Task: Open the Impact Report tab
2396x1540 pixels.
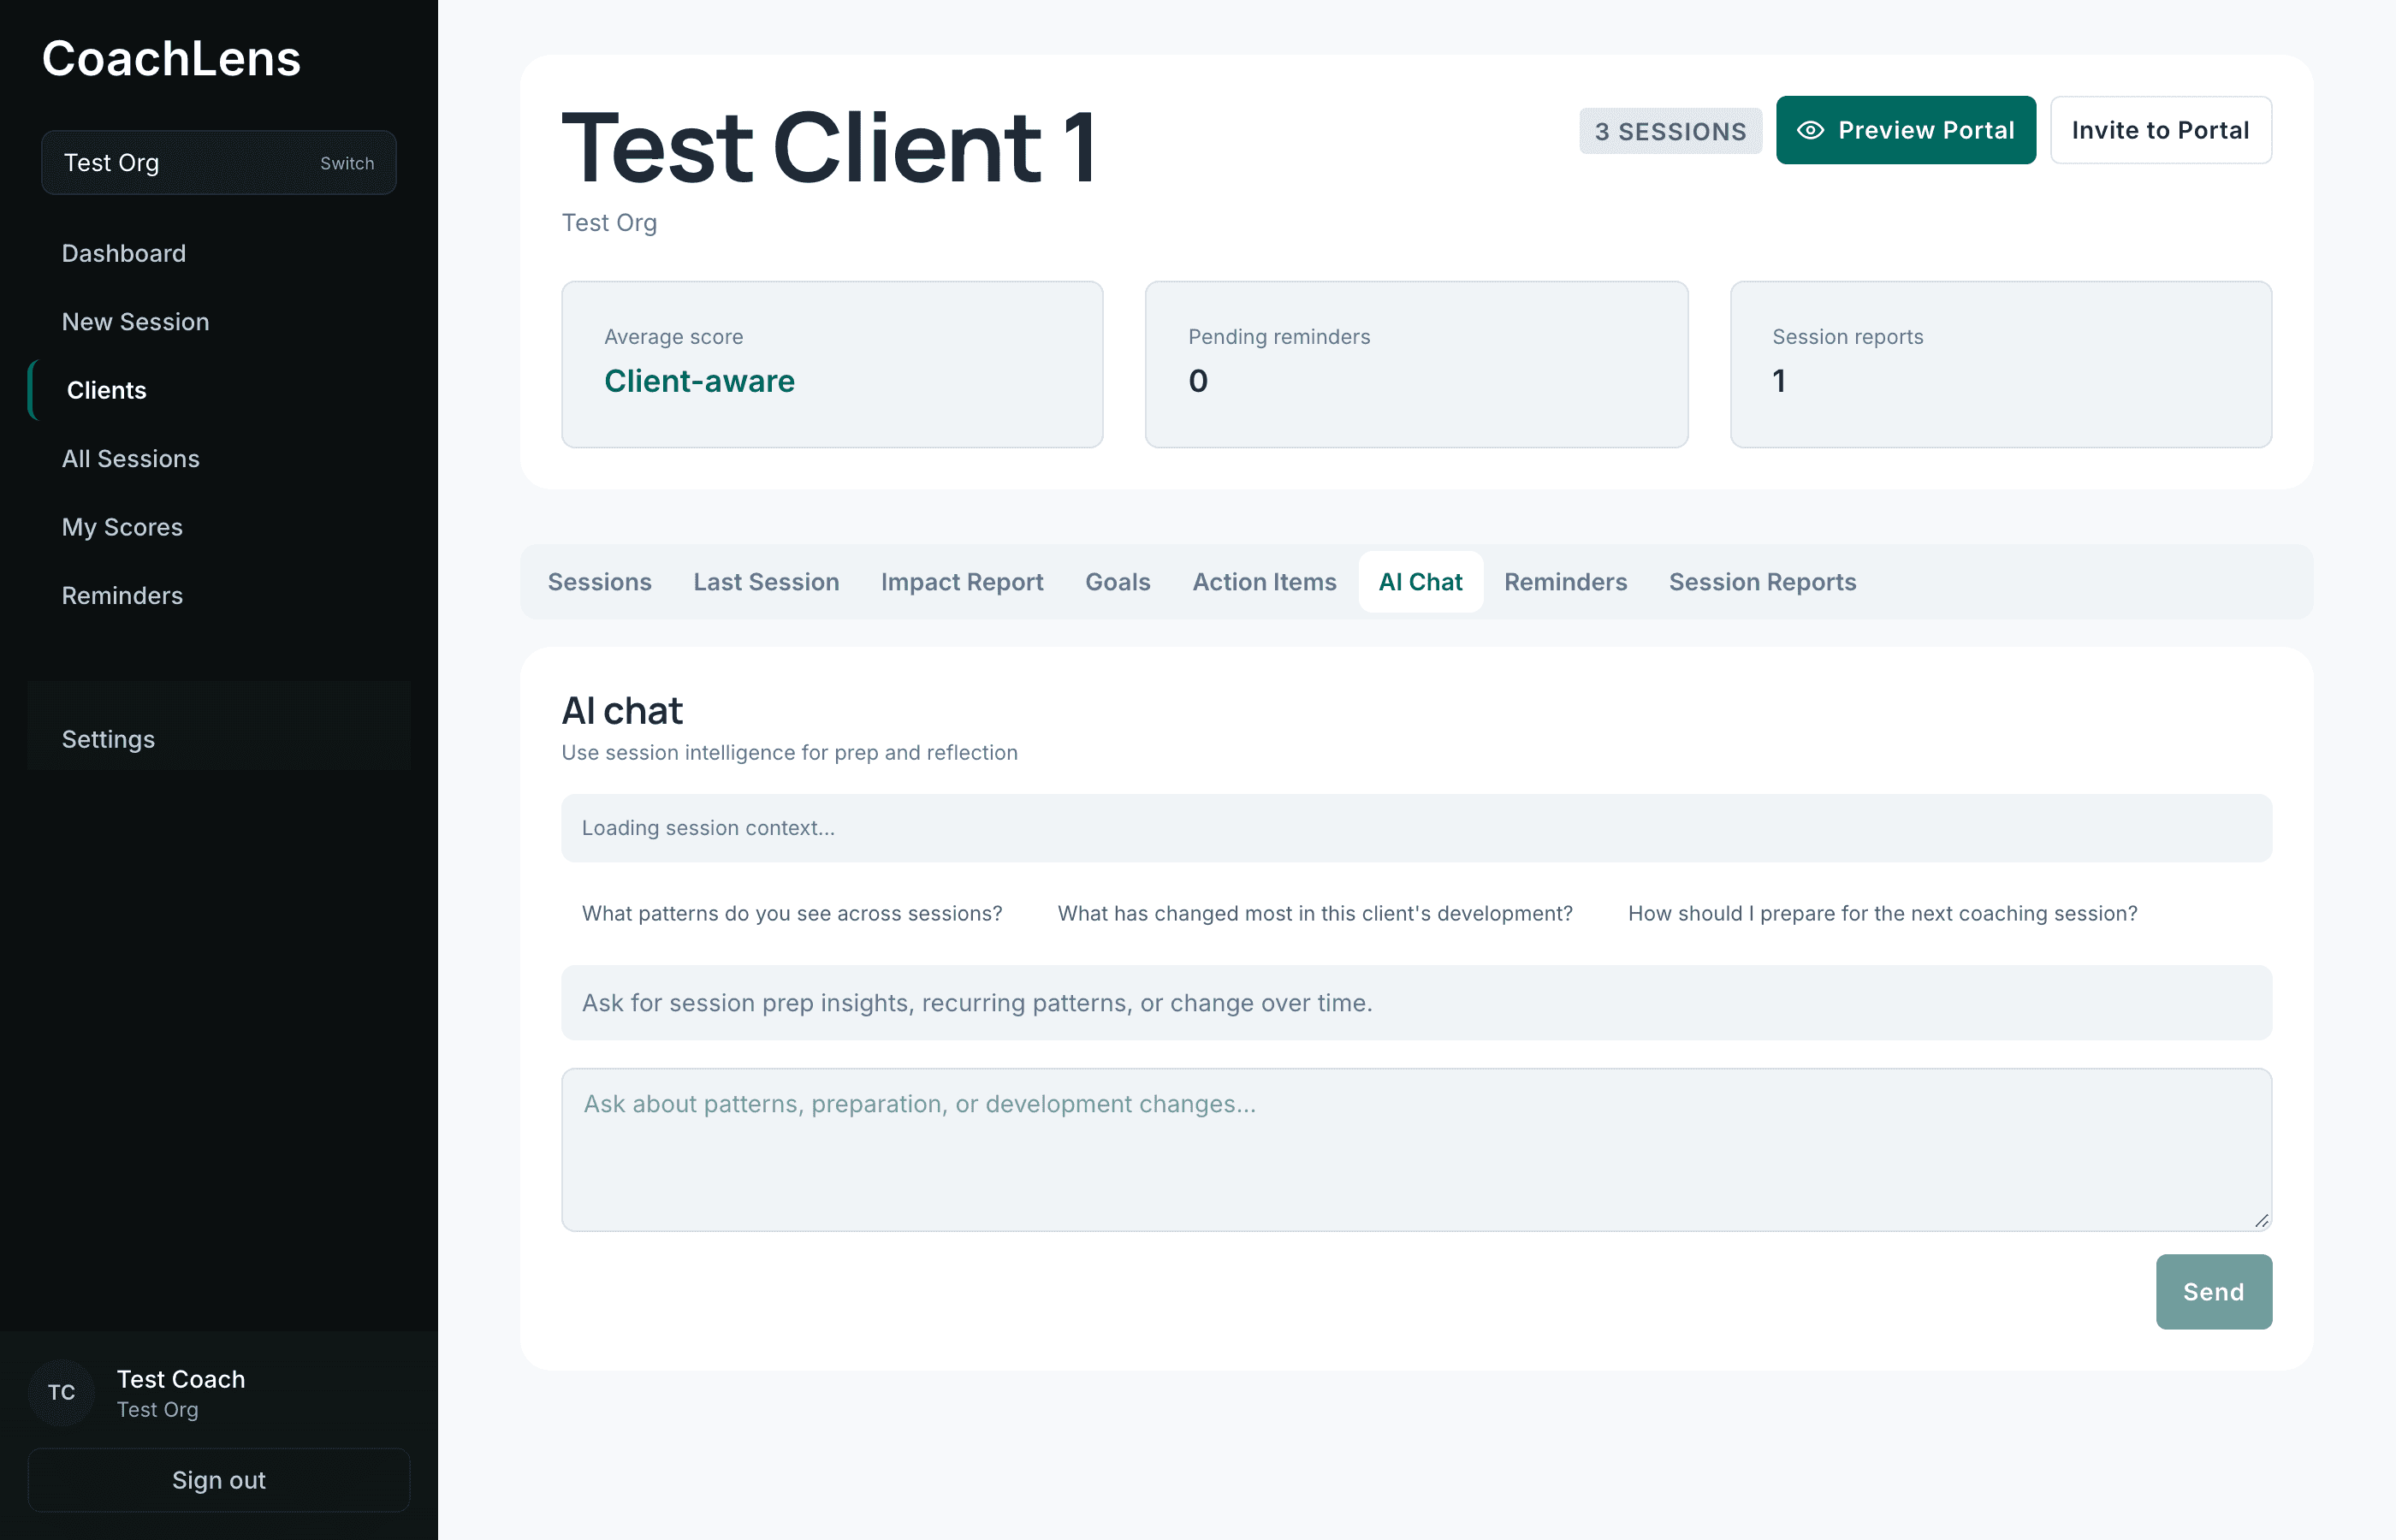Action: pyautogui.click(x=962, y=582)
